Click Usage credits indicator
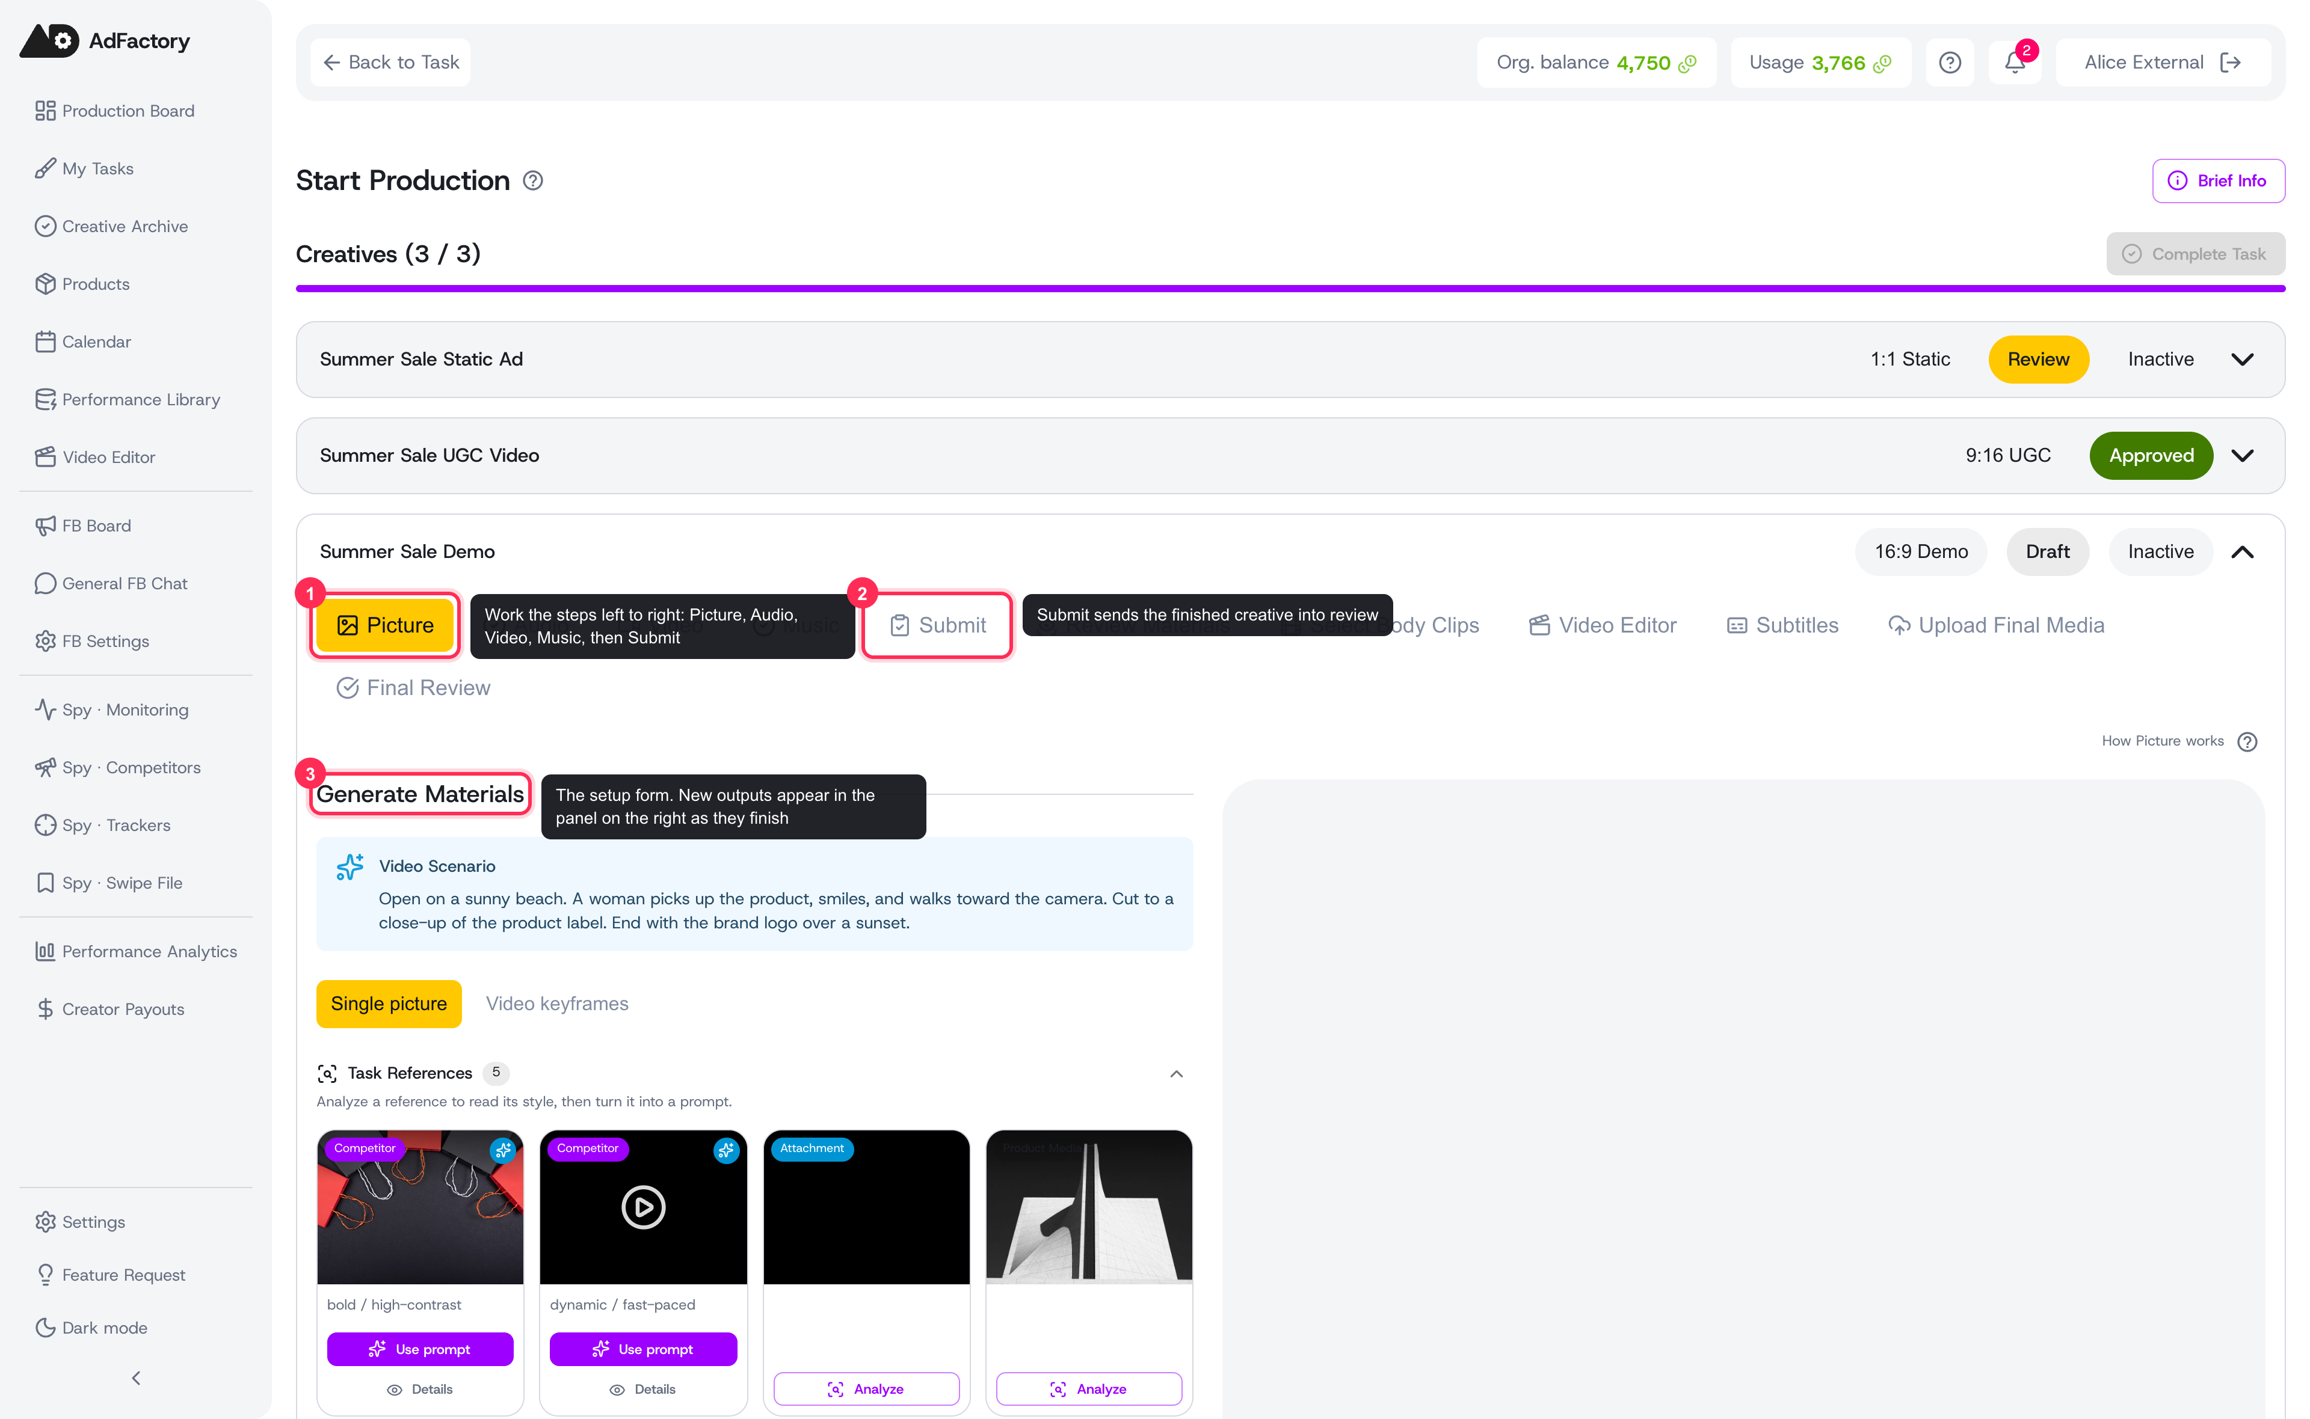 [1820, 62]
